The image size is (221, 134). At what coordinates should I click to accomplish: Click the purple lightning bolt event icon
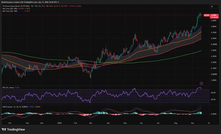click(x=201, y=84)
